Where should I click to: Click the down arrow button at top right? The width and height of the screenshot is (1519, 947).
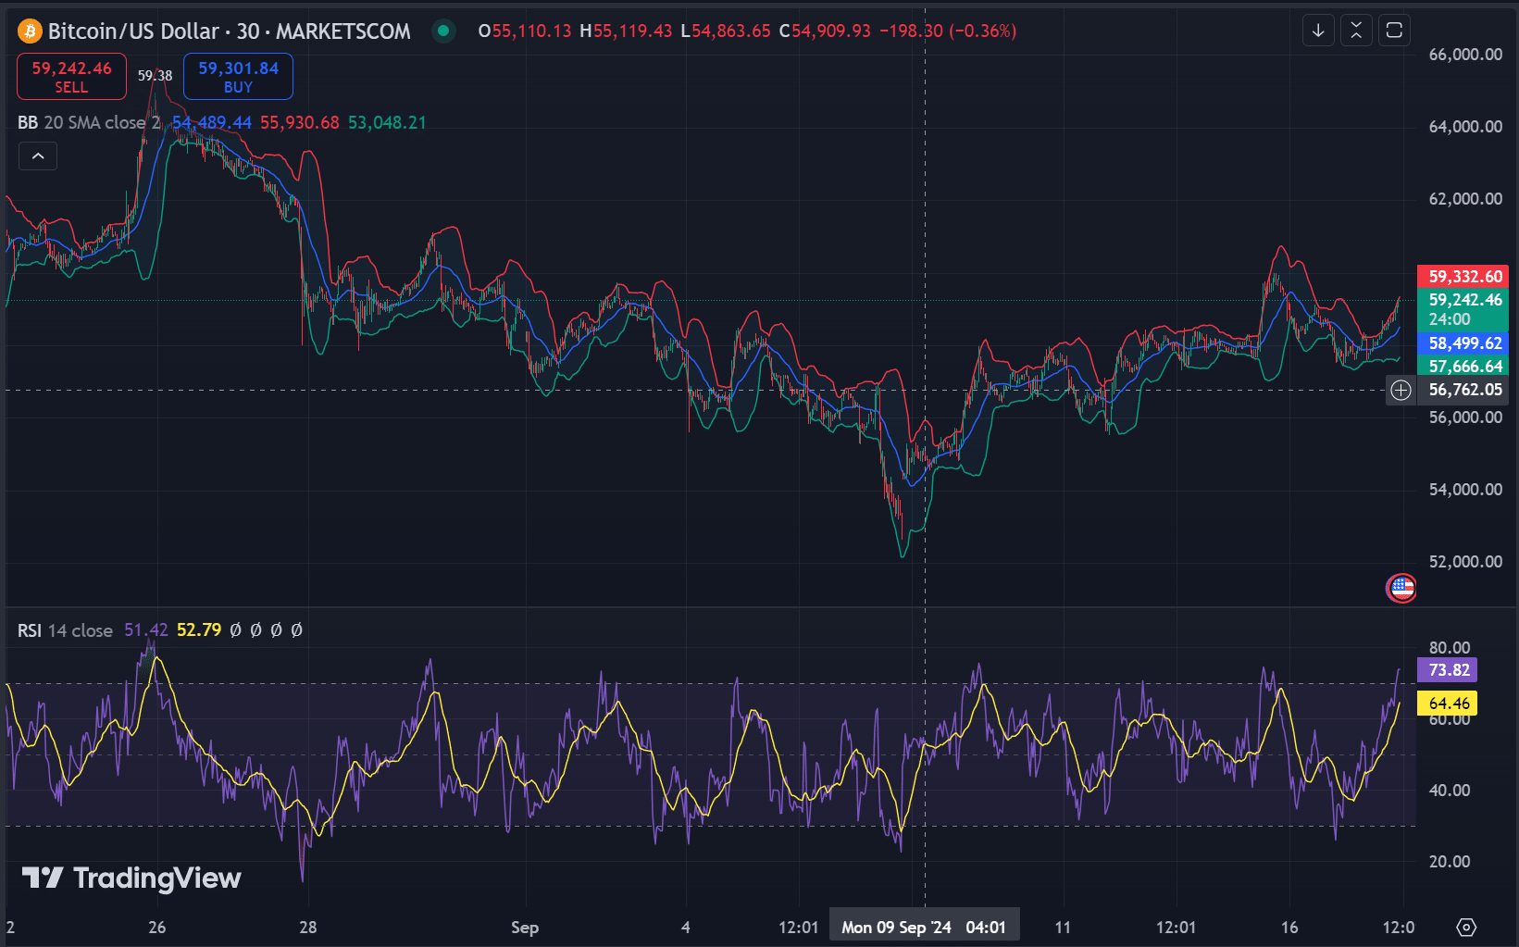click(1318, 31)
